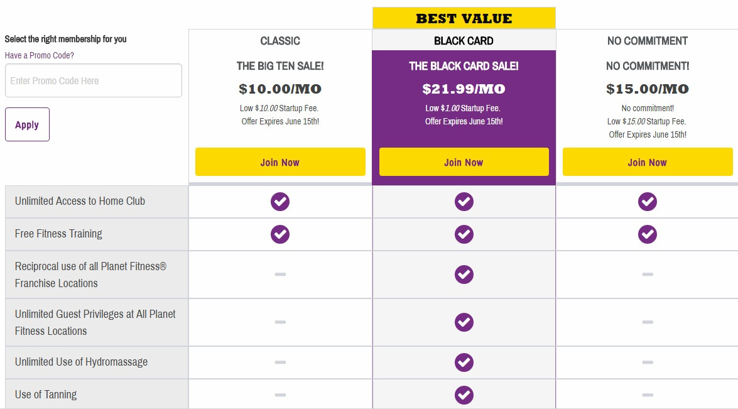Join the Classic $10.00/mo membership
738x409 pixels.
[x=280, y=162]
